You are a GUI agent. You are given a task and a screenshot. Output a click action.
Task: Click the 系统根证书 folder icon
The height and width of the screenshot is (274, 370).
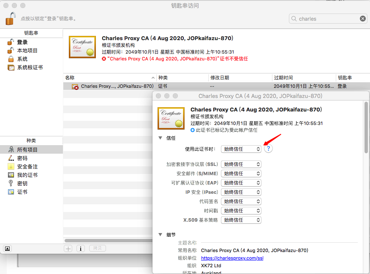[x=11, y=68]
